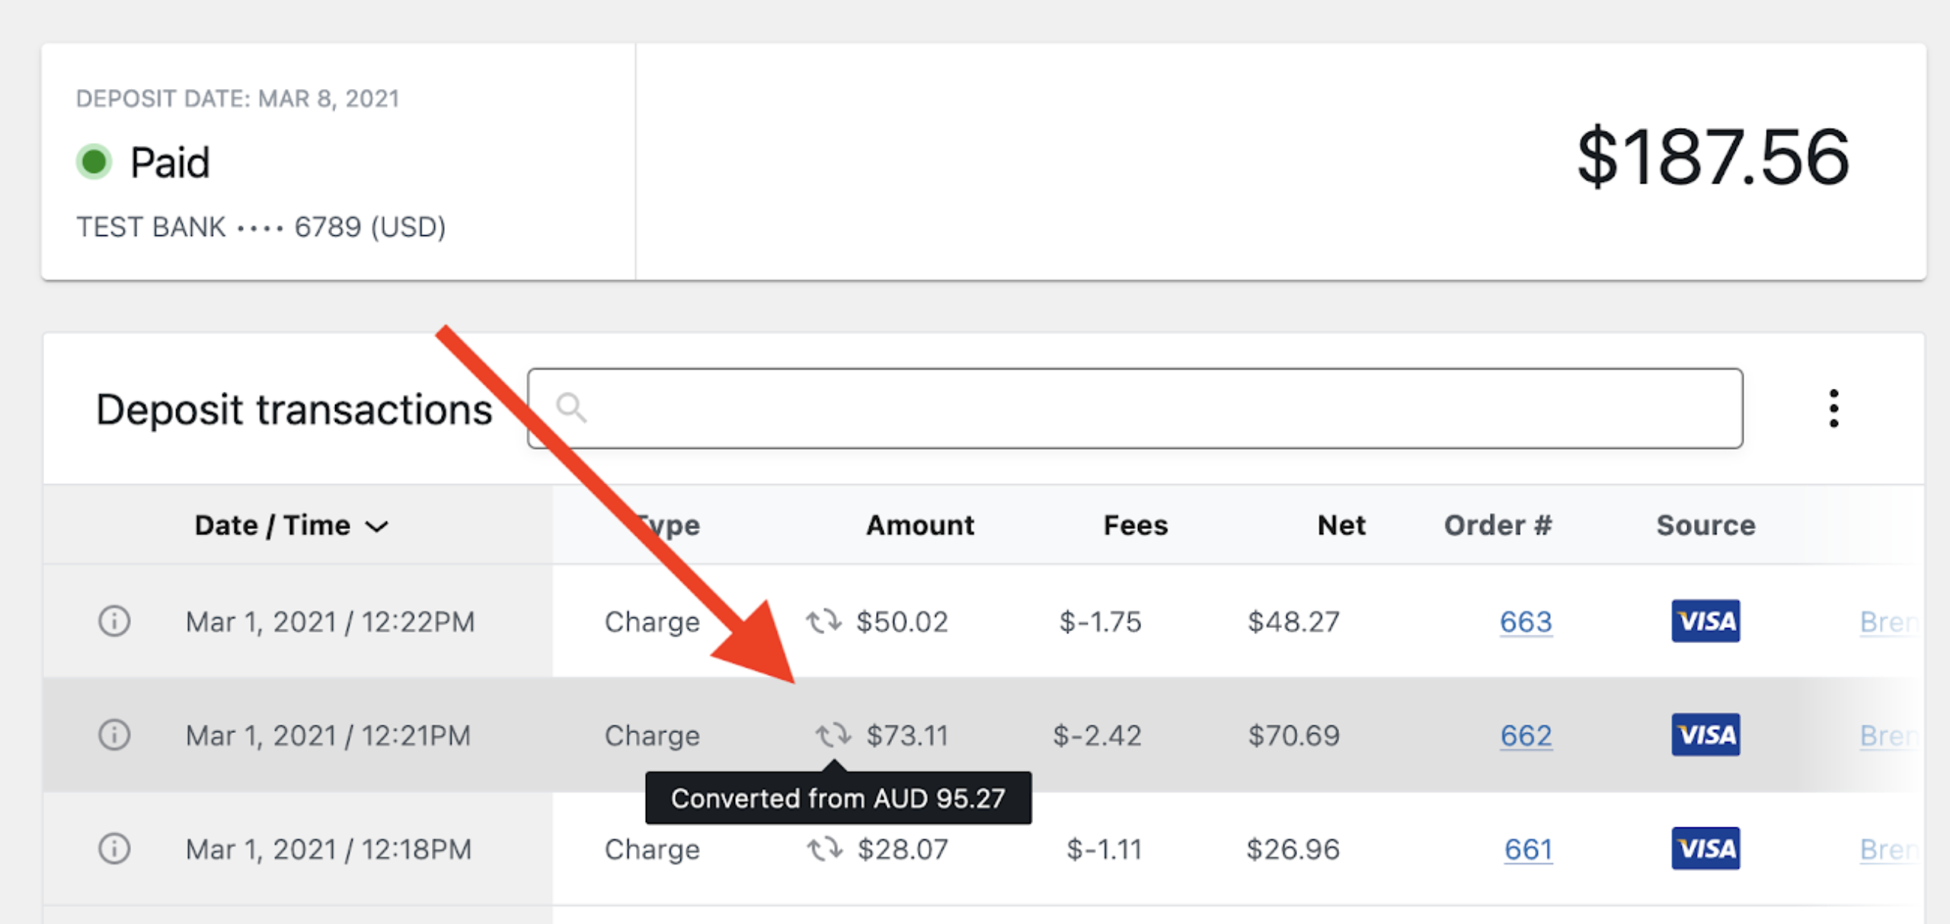Click currency conversion icon beside $28.07
Screen dimensions: 1950x924
824,848
